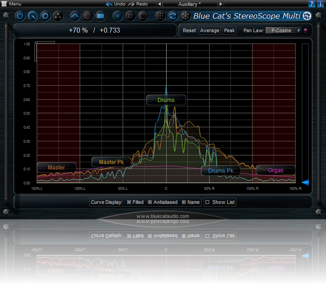The width and height of the screenshot is (326, 285).
Task: Click the Blue Cat logo icon
Action: (307, 16)
